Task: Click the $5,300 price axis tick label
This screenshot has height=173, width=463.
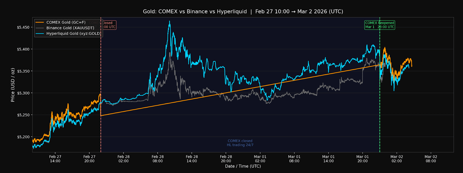Action: click(23, 93)
